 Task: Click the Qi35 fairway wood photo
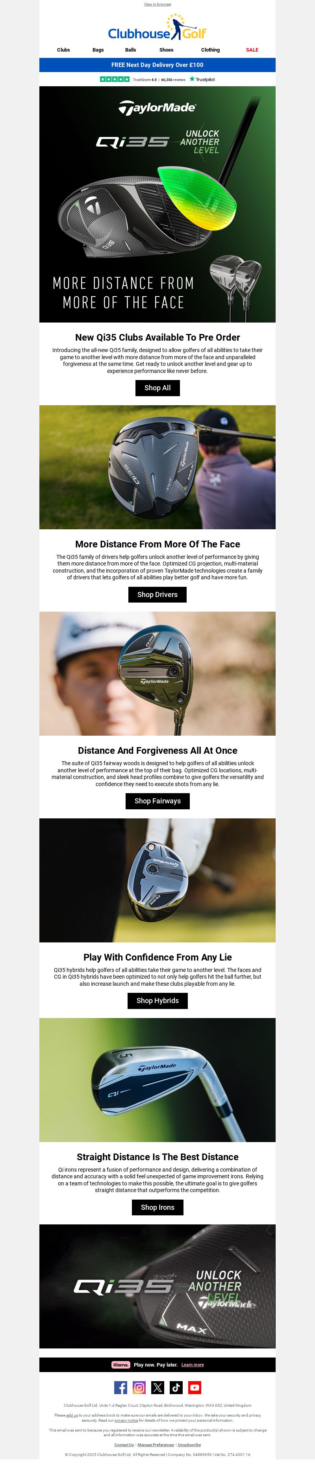tap(157, 673)
